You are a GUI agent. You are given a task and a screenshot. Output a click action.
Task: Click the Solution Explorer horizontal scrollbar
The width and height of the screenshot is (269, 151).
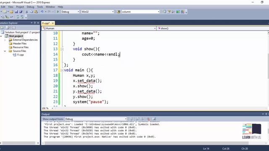[x=18, y=143]
